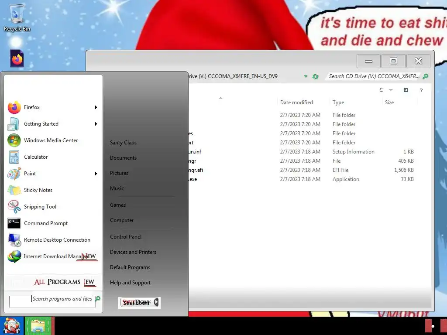This screenshot has height=335, width=447.
Task: Open Internet Download Manager
Action: click(x=52, y=256)
